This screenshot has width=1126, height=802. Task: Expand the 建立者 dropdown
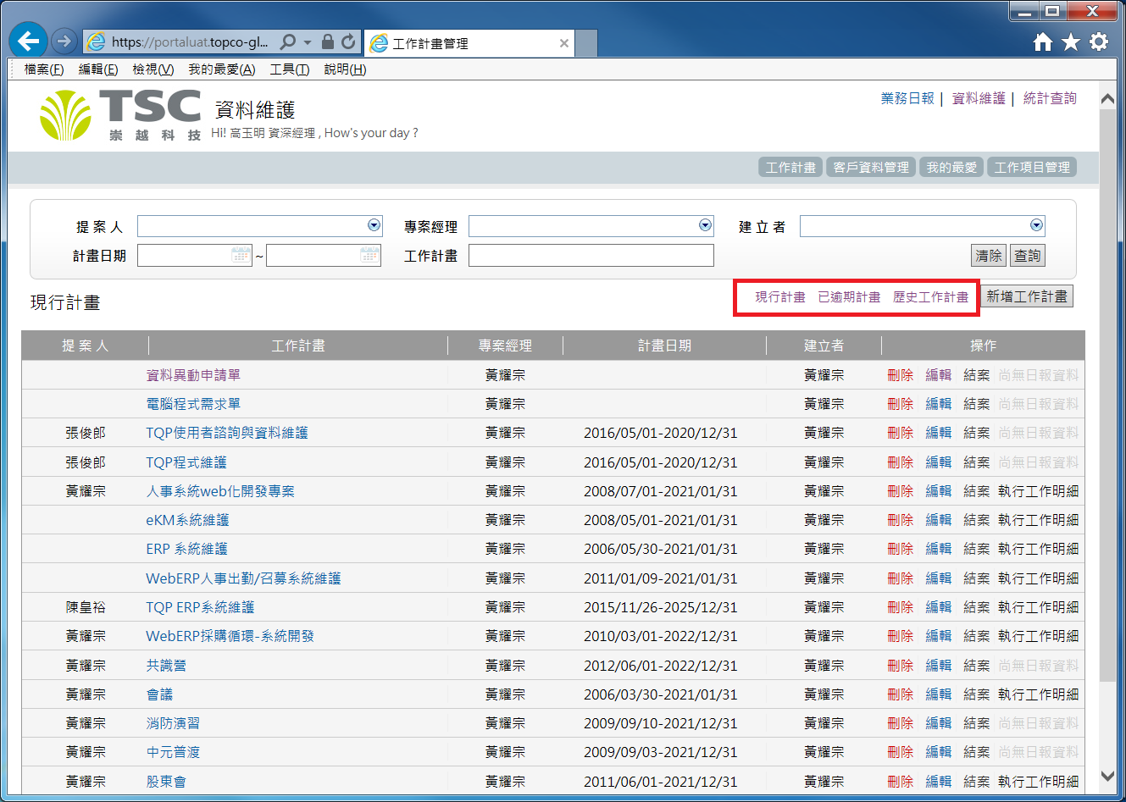[1036, 225]
